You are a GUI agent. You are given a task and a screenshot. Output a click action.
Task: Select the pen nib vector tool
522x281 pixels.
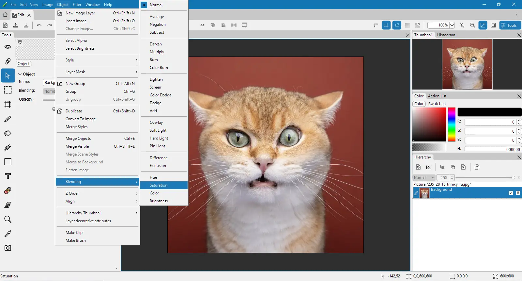(8, 147)
